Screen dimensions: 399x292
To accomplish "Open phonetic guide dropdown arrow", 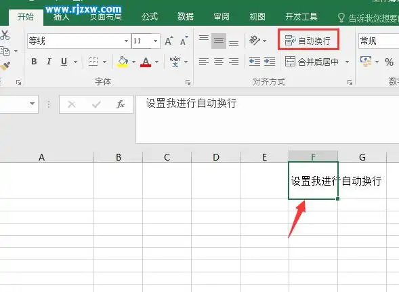I will pos(186,62).
